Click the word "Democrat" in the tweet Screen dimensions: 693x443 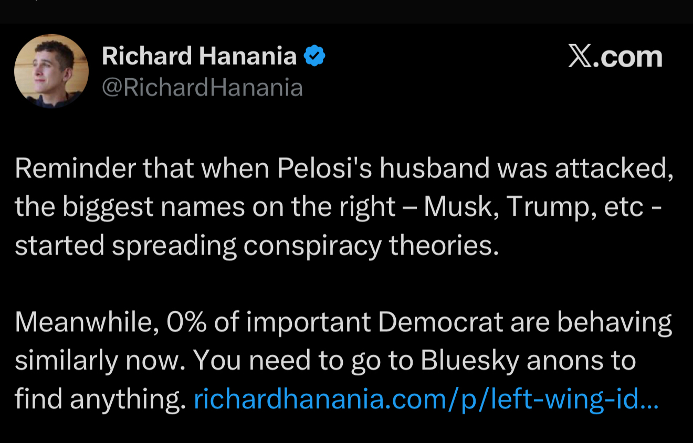point(440,322)
